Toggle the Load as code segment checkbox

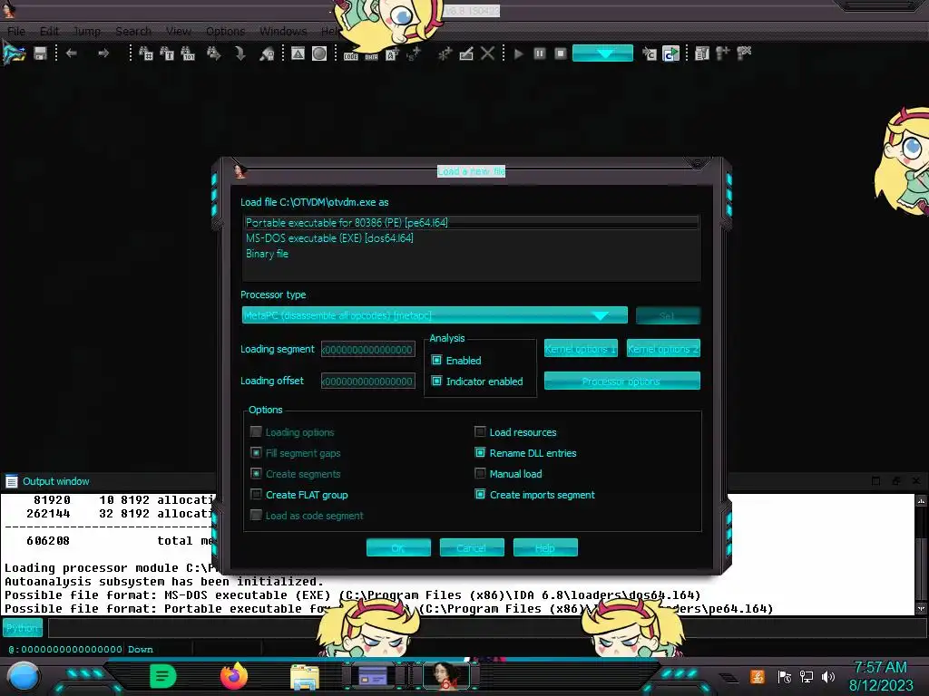point(256,515)
